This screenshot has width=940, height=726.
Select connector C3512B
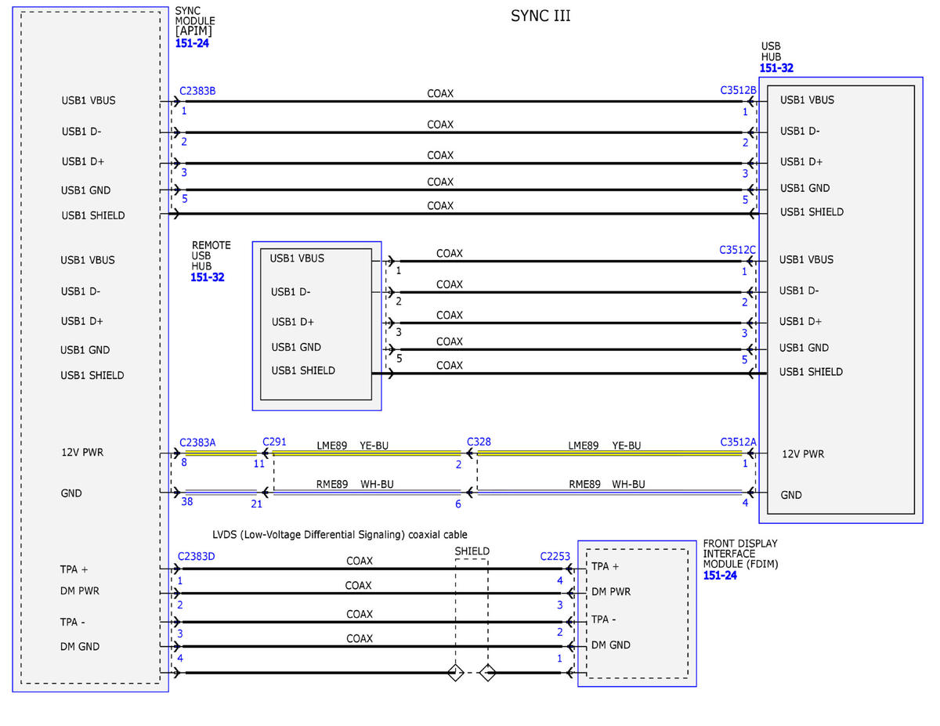pyautogui.click(x=739, y=90)
